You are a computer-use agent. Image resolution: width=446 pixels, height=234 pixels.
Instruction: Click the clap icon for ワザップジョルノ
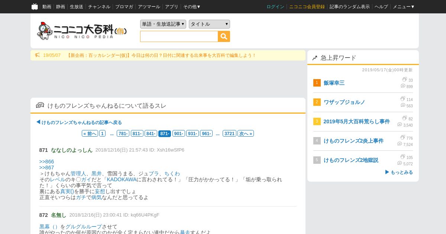tap(403, 99)
